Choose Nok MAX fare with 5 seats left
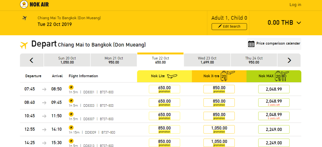The width and height of the screenshot is (322, 147). pos(274,116)
